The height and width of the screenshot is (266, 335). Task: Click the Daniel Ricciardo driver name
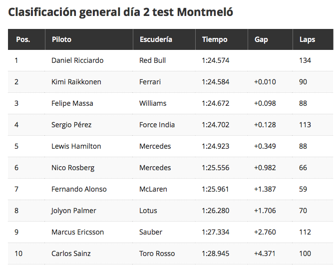(x=77, y=60)
